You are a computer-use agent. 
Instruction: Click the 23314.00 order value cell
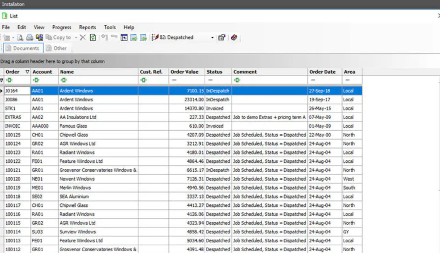[x=187, y=99]
